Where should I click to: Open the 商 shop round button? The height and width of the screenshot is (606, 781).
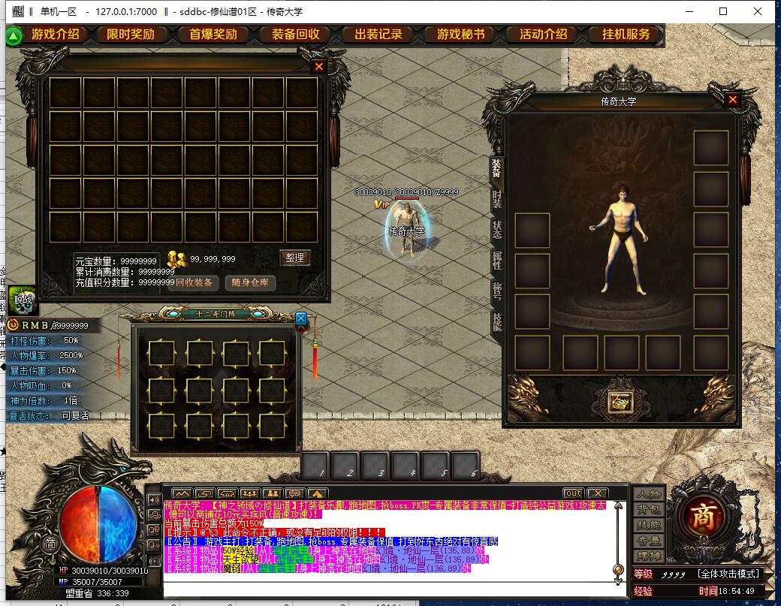coord(704,517)
